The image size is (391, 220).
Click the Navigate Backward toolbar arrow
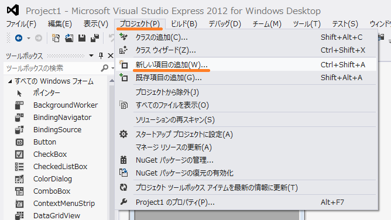(x=19, y=38)
